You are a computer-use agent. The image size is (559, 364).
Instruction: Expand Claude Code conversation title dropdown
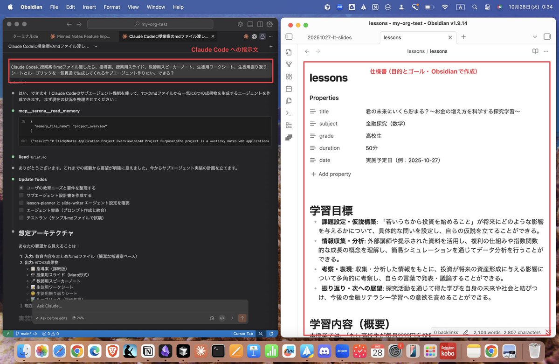pyautogui.click(x=96, y=46)
